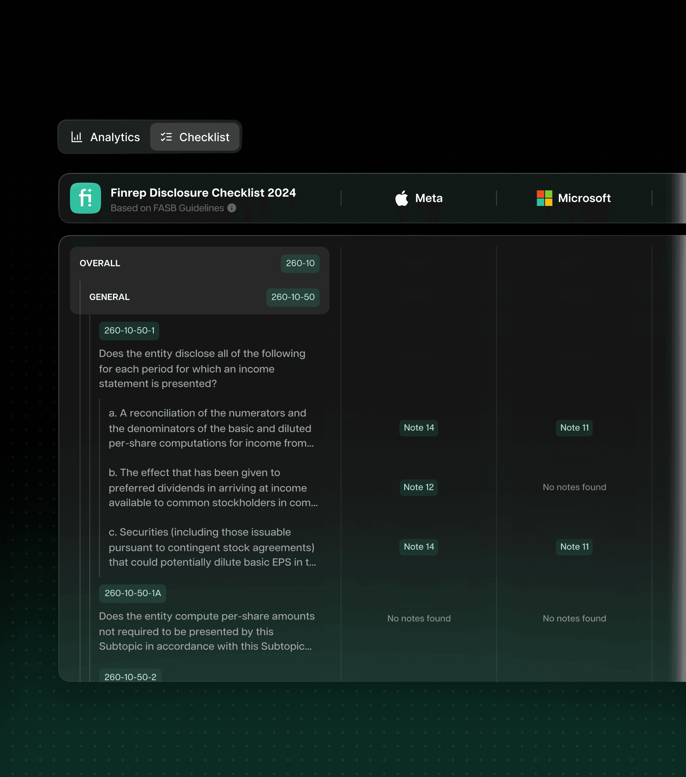Select the 260-10 badge in the OVERALL row
The image size is (686, 777).
pyautogui.click(x=300, y=263)
